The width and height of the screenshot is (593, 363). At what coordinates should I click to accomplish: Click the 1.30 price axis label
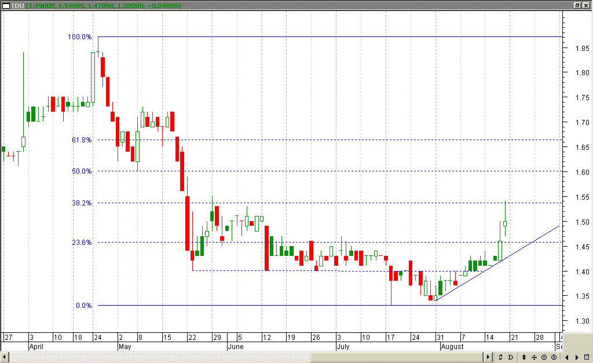click(x=583, y=321)
